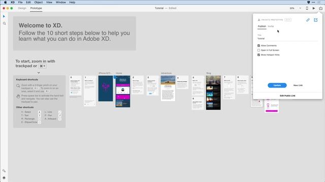Screen dimensions: 325x182
Task: Select tutorial artboard numbered 1
Action: 90,91
